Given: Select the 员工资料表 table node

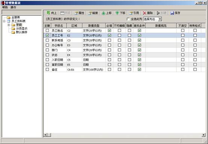Looking at the screenshot, I should click(18, 21).
